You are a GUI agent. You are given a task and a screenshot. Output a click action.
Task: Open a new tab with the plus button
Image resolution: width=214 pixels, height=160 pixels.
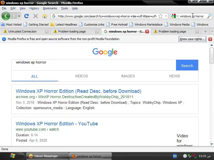click(205, 31)
